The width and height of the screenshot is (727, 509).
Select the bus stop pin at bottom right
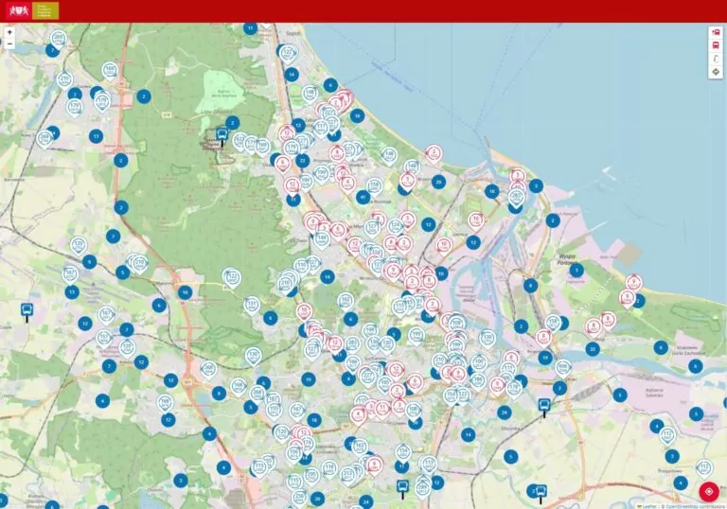pos(541,491)
